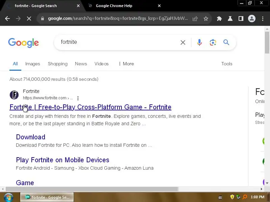This screenshot has width=270, height=202.
Task: Open options for the Fortnite result
Action: click(78, 98)
